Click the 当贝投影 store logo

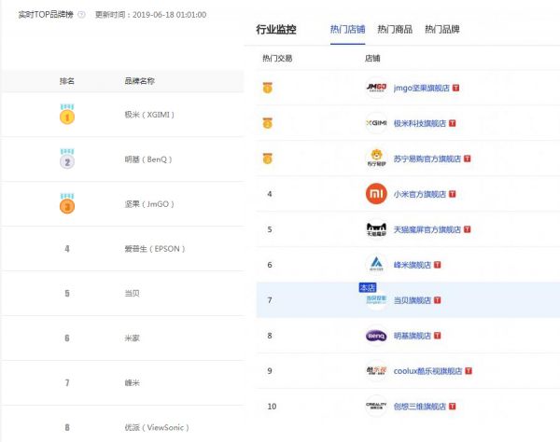pos(376,300)
